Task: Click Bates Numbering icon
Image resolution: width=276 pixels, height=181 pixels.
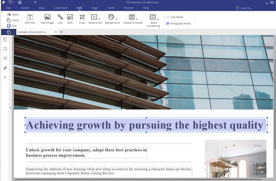Action: pyautogui.click(x=153, y=17)
